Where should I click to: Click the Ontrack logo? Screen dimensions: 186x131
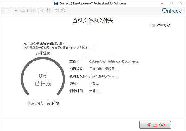(172, 11)
